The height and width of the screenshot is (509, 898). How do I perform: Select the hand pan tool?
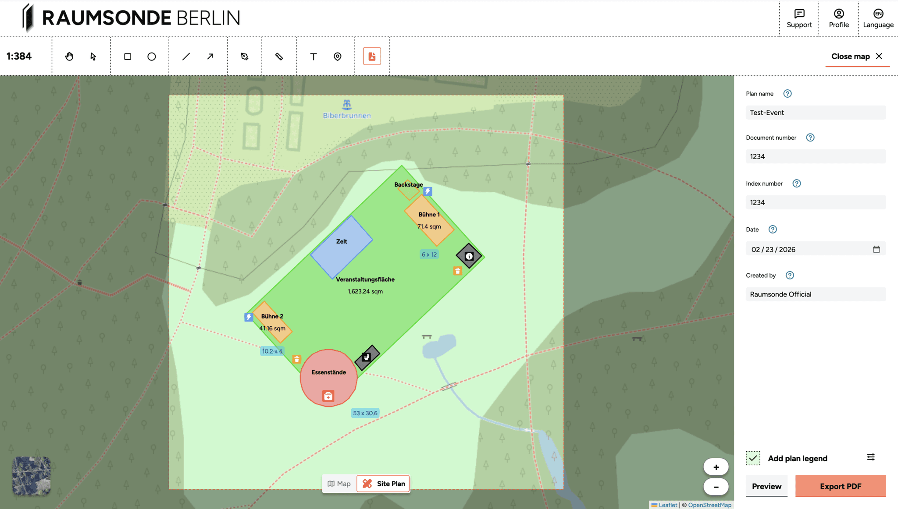pyautogui.click(x=69, y=56)
